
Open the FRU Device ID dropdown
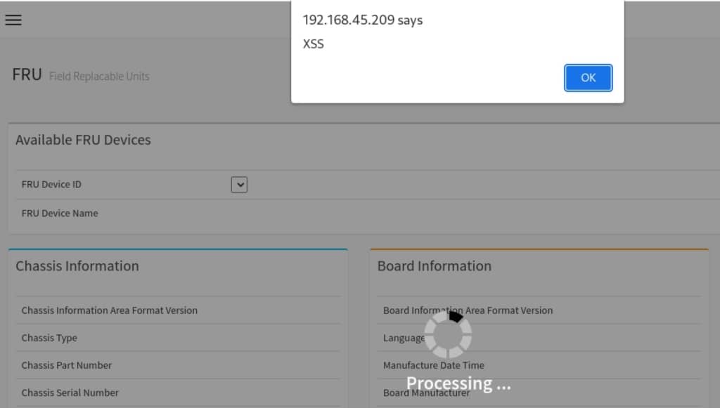239,184
